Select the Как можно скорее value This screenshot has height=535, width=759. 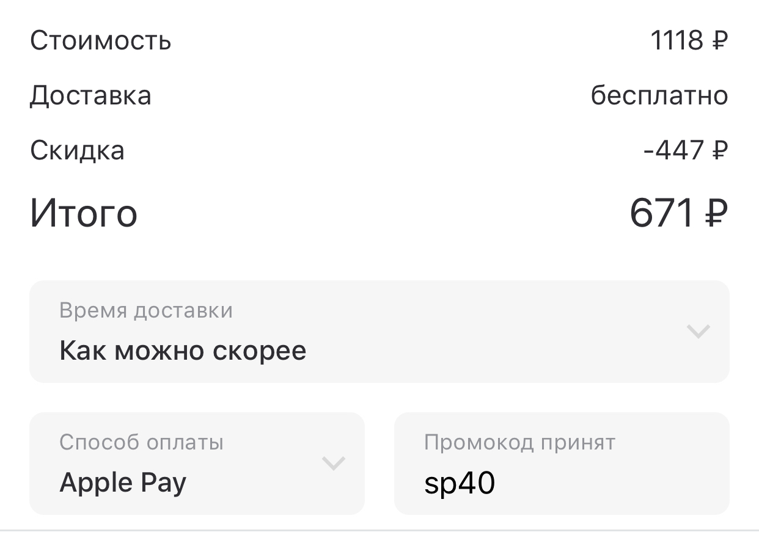tap(183, 351)
